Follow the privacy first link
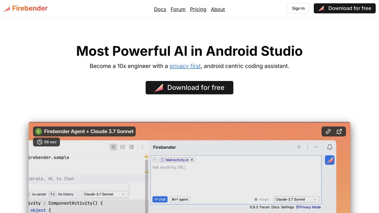 (x=185, y=66)
